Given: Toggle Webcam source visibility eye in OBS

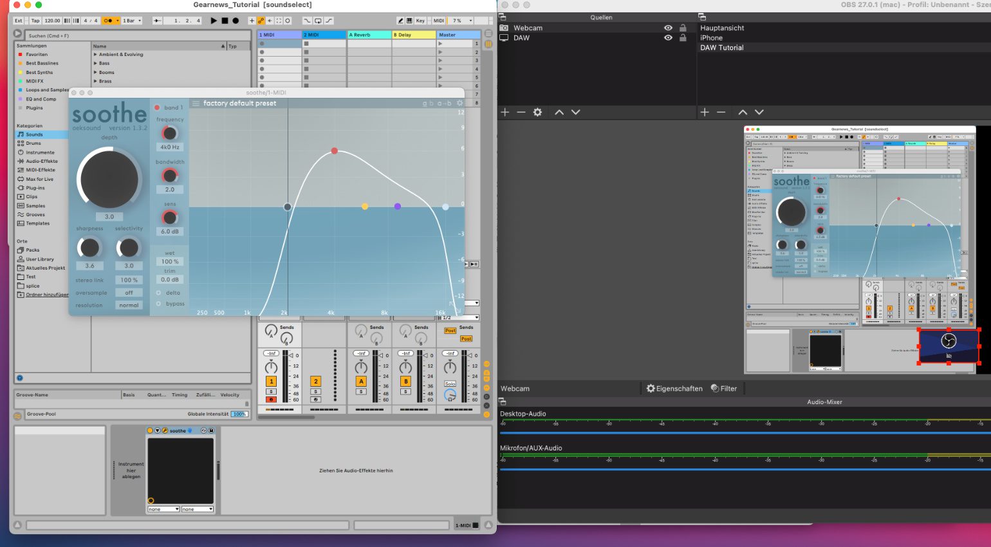Looking at the screenshot, I should (668, 28).
